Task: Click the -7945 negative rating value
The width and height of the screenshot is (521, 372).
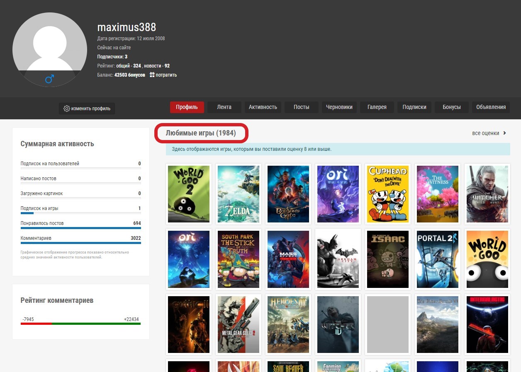Action: click(27, 319)
